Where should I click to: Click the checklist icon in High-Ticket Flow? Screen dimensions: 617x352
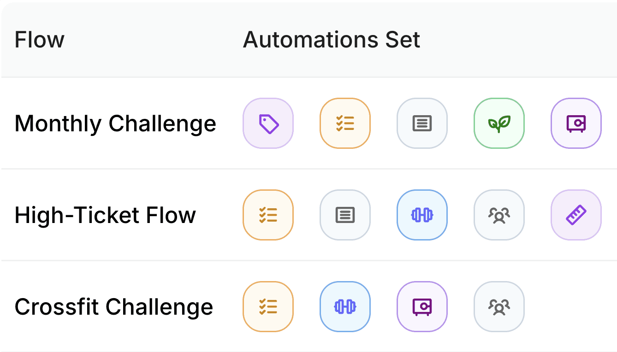pos(268,215)
